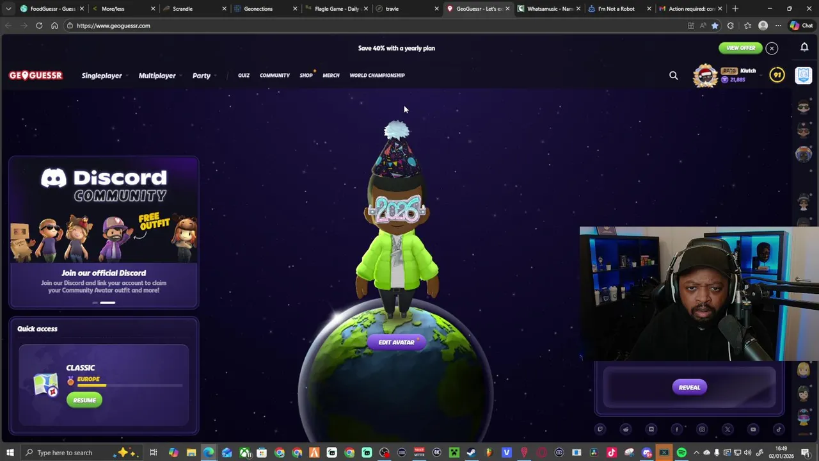The width and height of the screenshot is (819, 461).
Task: Open the MERCH nav item
Action: (331, 76)
